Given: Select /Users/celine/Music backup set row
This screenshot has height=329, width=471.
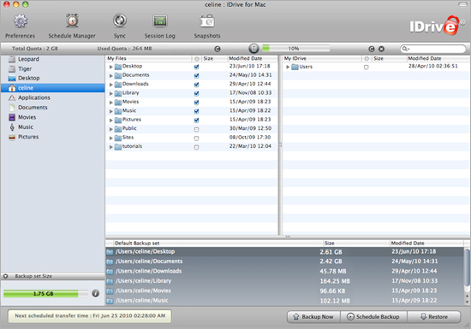Looking at the screenshot, I should click(x=284, y=301).
